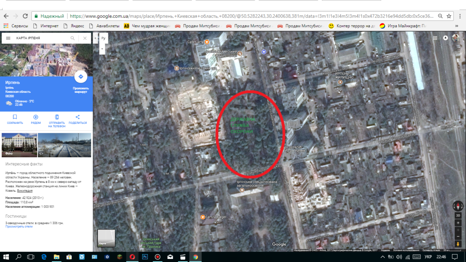Open Google account notifications icon
The image size is (466, 262).
[445, 38]
